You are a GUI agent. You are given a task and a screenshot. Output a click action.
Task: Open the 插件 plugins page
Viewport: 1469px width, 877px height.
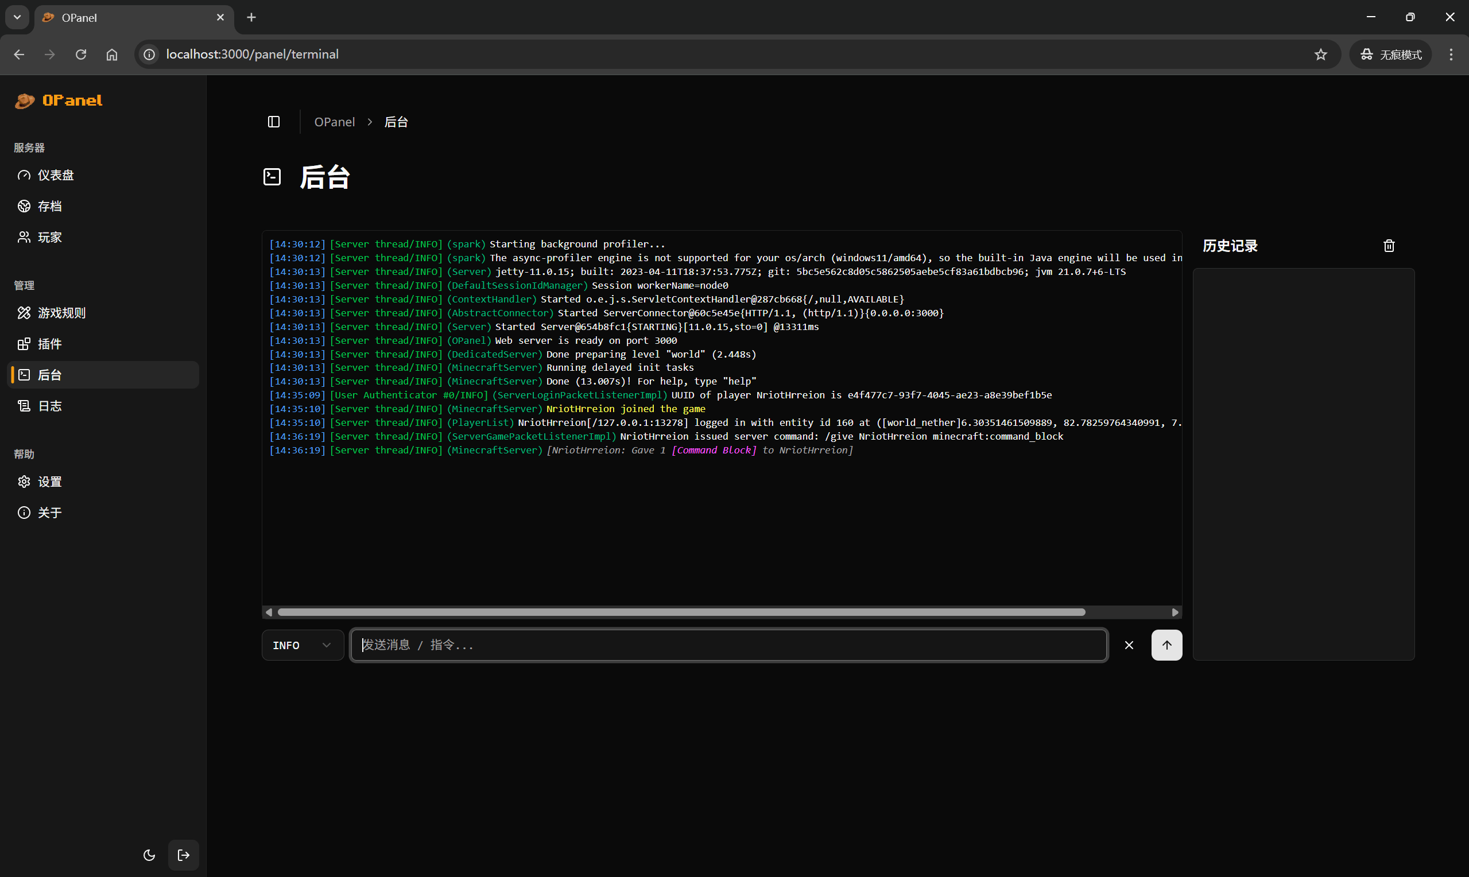tap(49, 343)
